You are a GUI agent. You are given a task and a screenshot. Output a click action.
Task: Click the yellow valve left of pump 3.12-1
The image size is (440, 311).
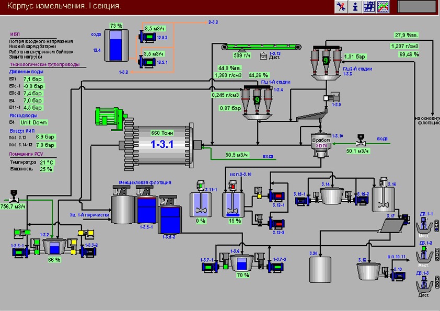coord(258,196)
